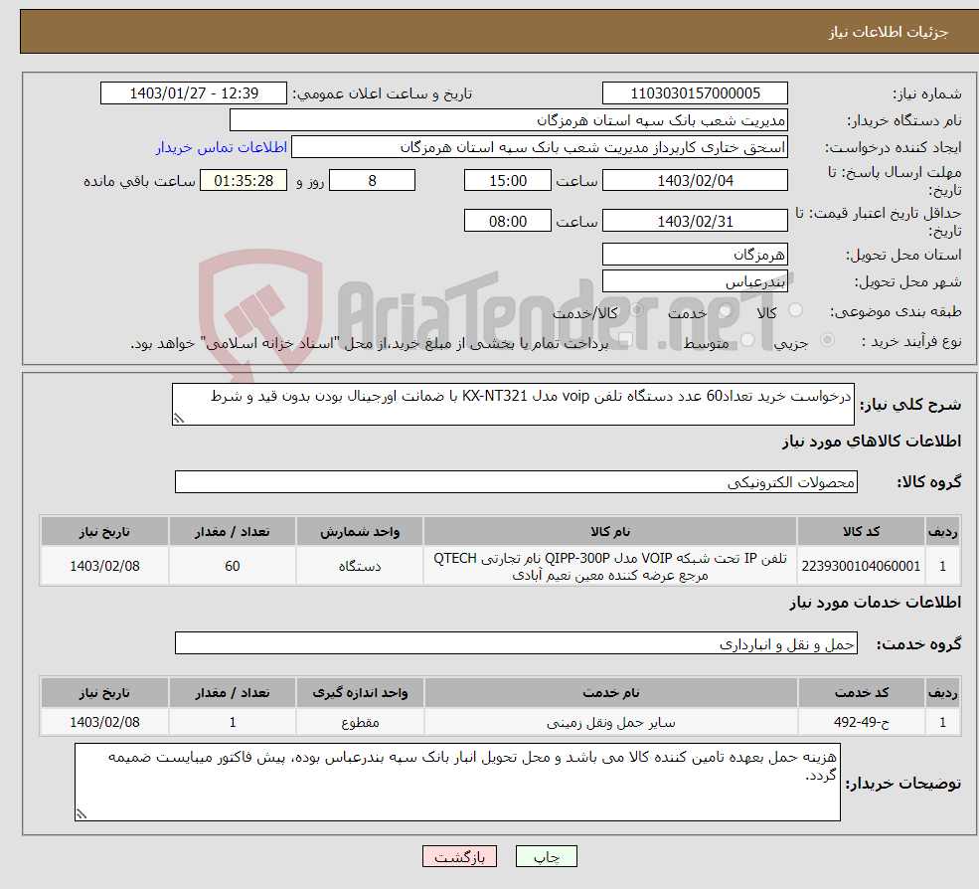Click the goods group field محصولات الکترونیکی
The image size is (979, 889).
(x=517, y=481)
